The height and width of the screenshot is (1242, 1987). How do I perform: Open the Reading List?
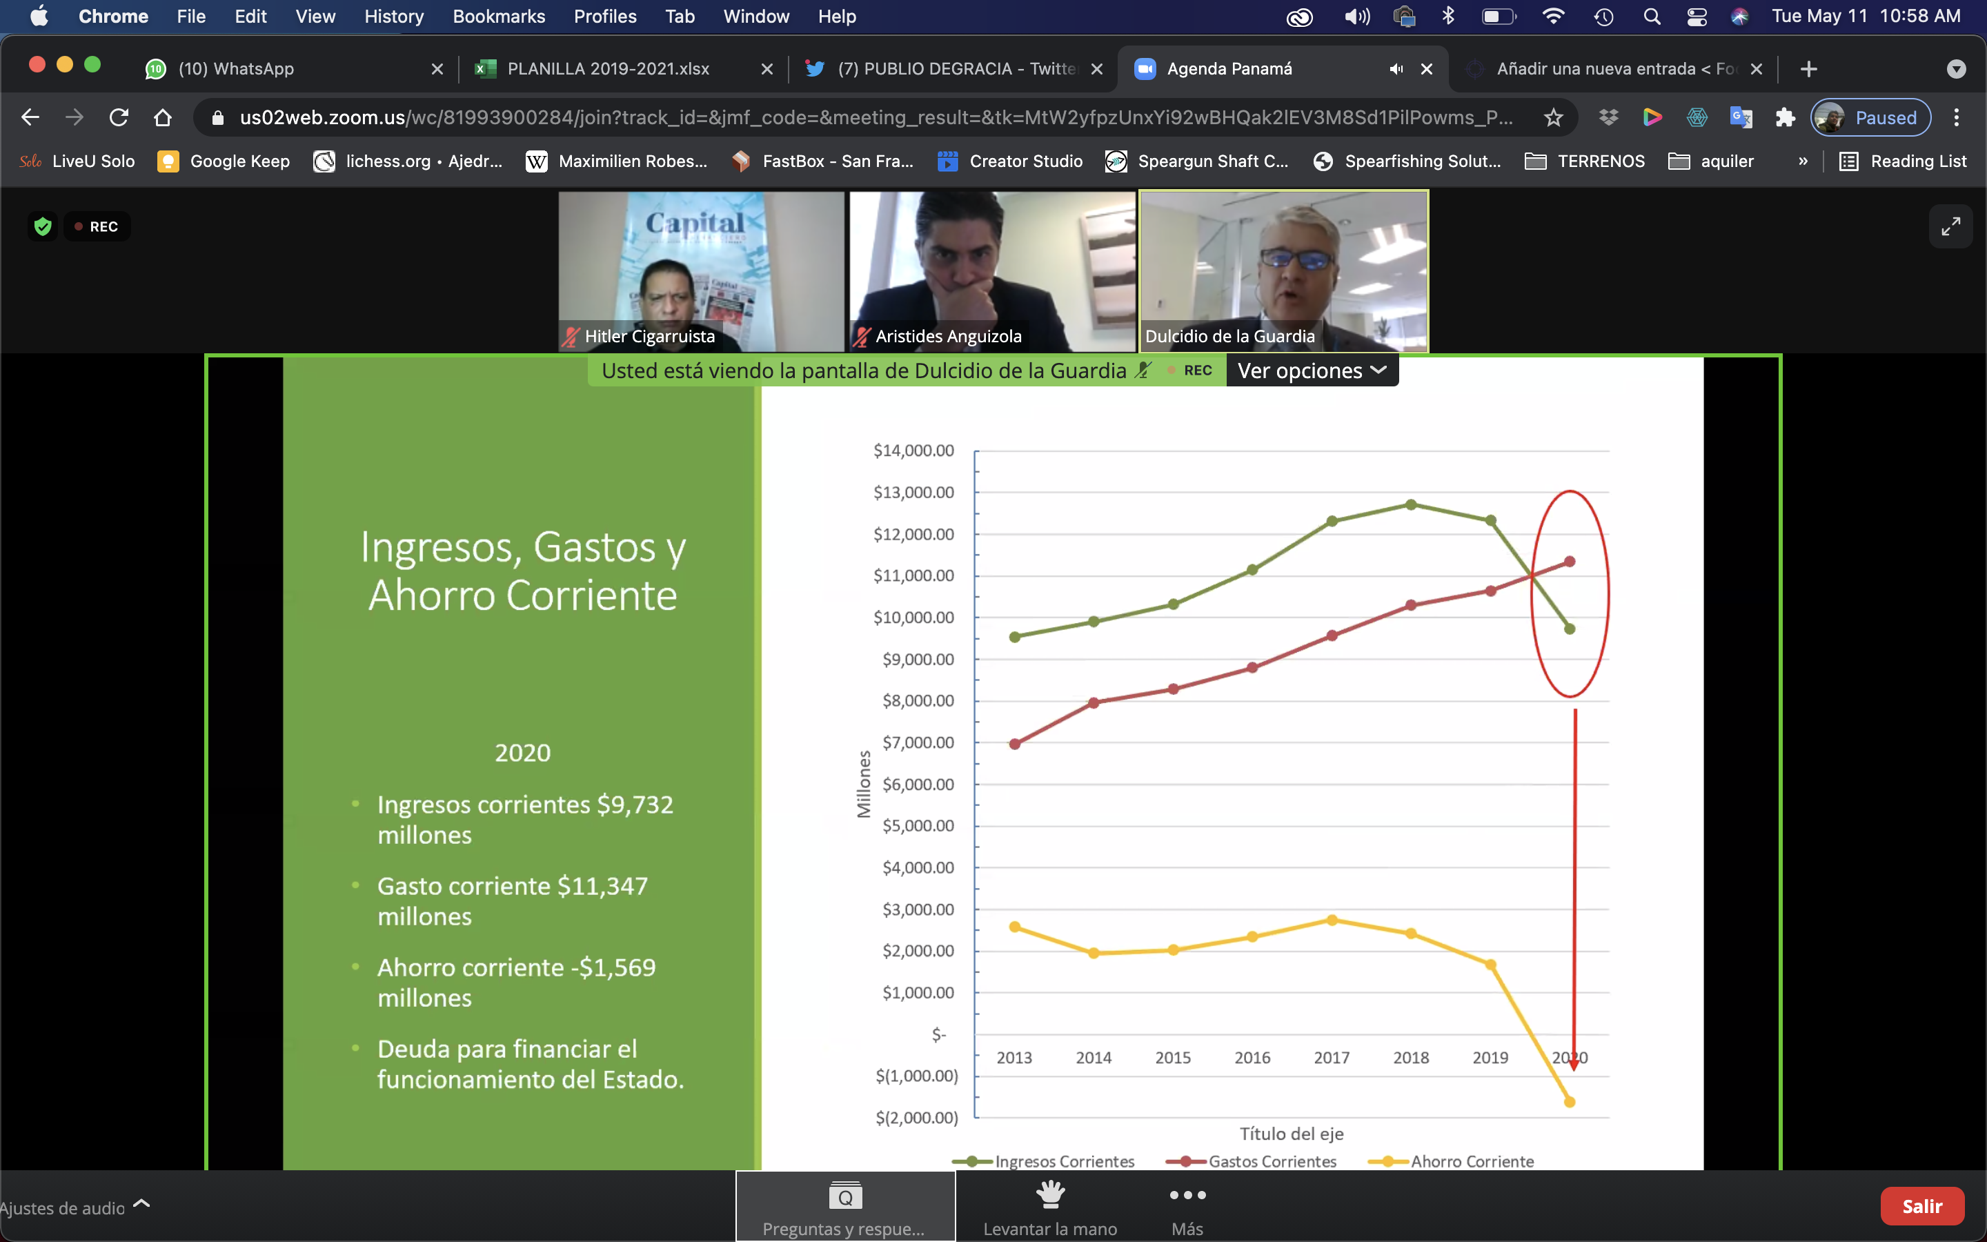point(1904,161)
